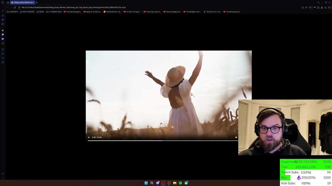Open Twitch in the sidebar
Image resolution: width=332 pixels, height=186 pixels.
[3, 35]
